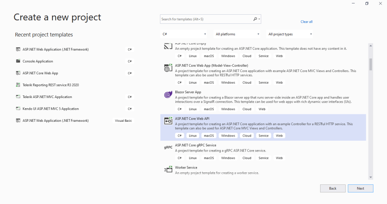Click the template list scrollbar thumb

coord(371,64)
